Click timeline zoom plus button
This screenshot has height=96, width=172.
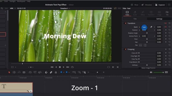103,72
